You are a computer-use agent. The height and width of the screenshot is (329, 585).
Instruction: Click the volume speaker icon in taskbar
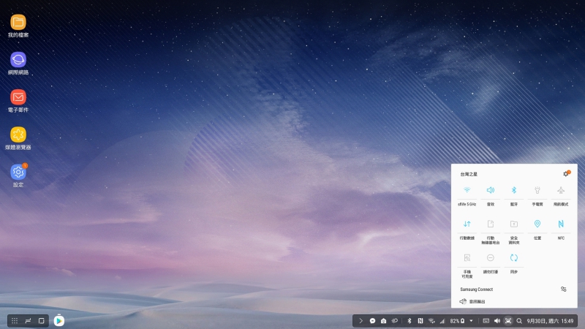pos(497,321)
